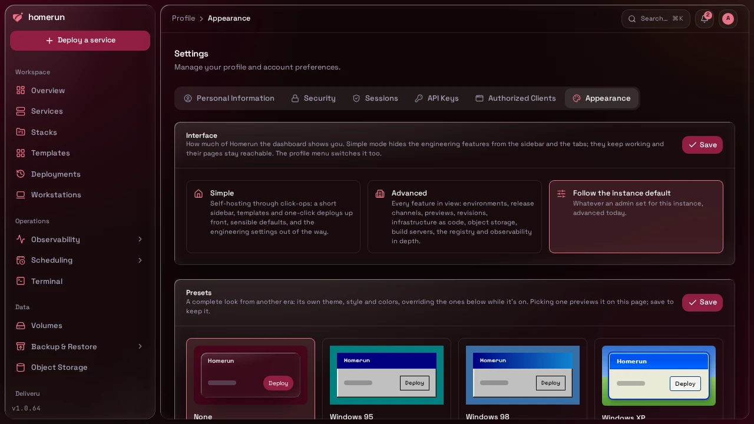Click the Workstations sidebar icon
Viewport: 754px width, 424px height.
click(x=21, y=195)
